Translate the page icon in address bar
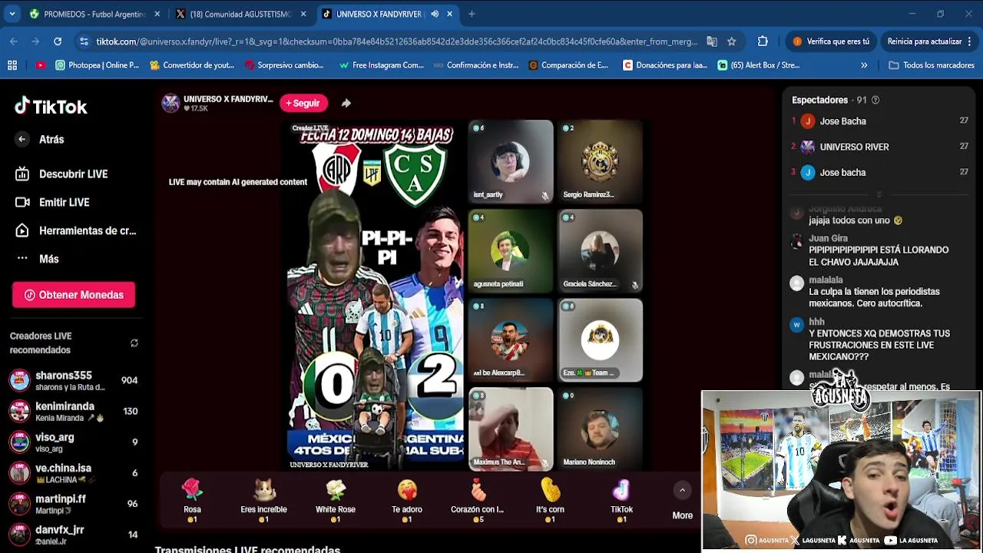This screenshot has width=983, height=553. coord(712,41)
